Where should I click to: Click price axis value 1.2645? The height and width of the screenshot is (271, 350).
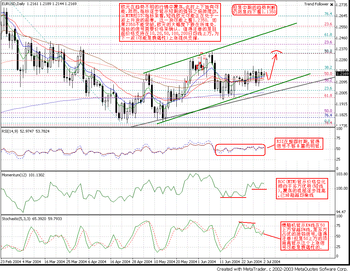[342, 16]
